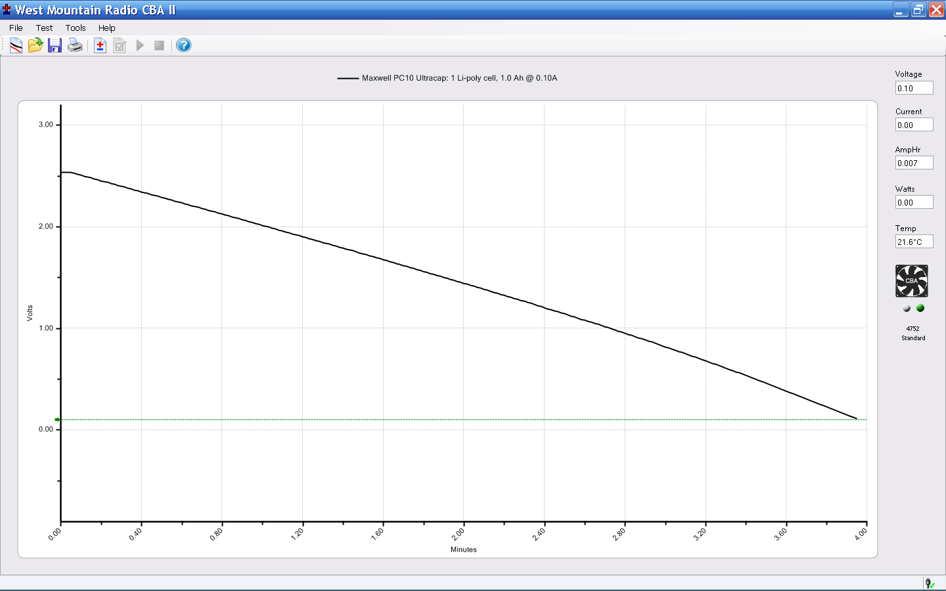Click the AmpHr value field
Image resolution: width=946 pixels, height=591 pixels.
coord(914,163)
